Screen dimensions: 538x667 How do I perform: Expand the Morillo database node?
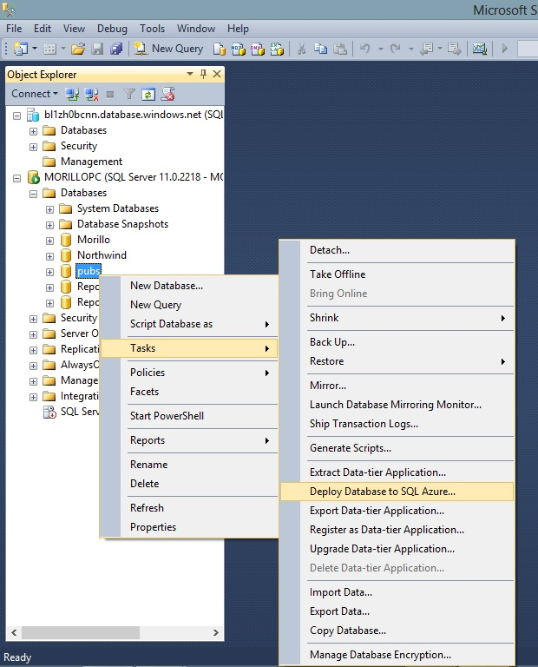pos(49,241)
